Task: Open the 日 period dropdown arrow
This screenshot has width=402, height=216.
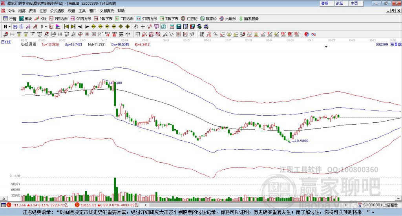Action: tap(9, 27)
